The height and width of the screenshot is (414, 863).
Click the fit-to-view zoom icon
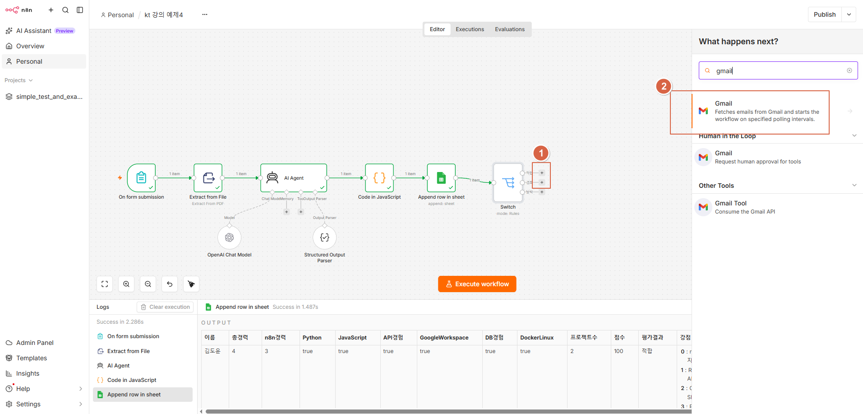[105, 284]
